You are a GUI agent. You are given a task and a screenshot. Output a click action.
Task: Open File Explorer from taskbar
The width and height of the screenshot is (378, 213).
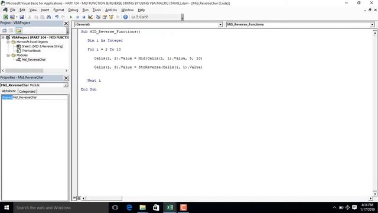click(142, 208)
